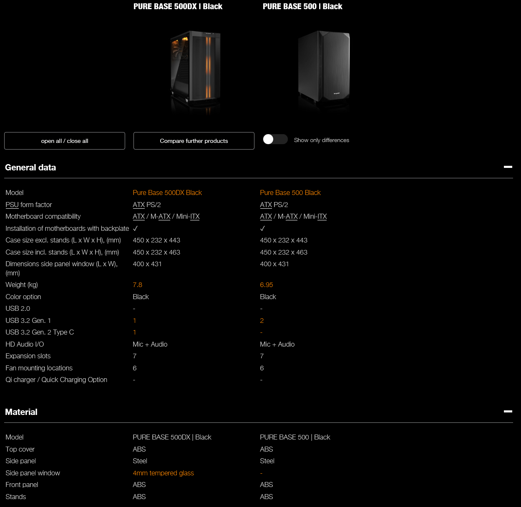Click the Motherboard compatibility row label
521x507 pixels.
click(43, 216)
